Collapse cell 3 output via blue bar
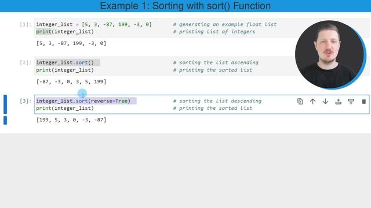The width and height of the screenshot is (371, 208). [x=5, y=120]
